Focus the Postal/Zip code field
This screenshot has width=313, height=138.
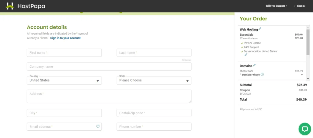(154, 113)
